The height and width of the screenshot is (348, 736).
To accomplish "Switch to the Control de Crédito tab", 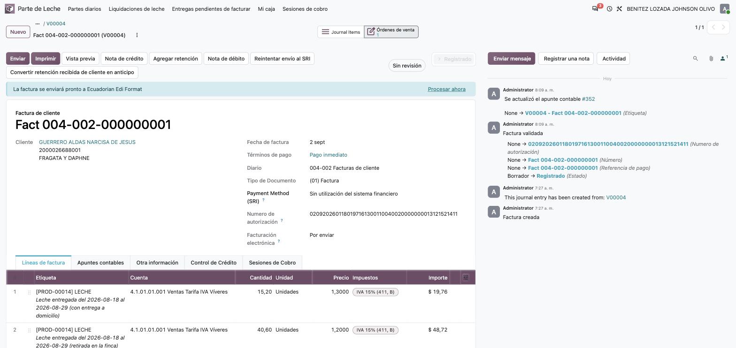I will coord(214,263).
